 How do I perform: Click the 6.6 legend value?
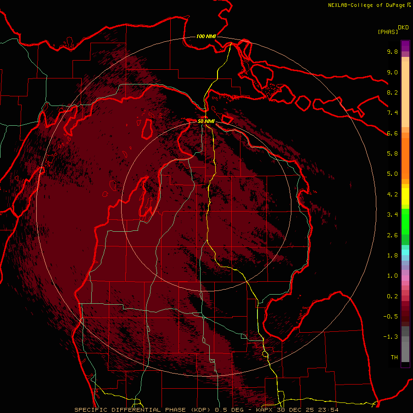pos(392,133)
